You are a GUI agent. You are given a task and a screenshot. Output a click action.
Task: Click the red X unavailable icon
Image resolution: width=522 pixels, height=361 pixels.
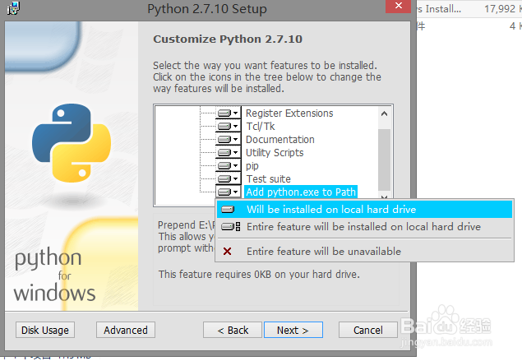point(228,251)
